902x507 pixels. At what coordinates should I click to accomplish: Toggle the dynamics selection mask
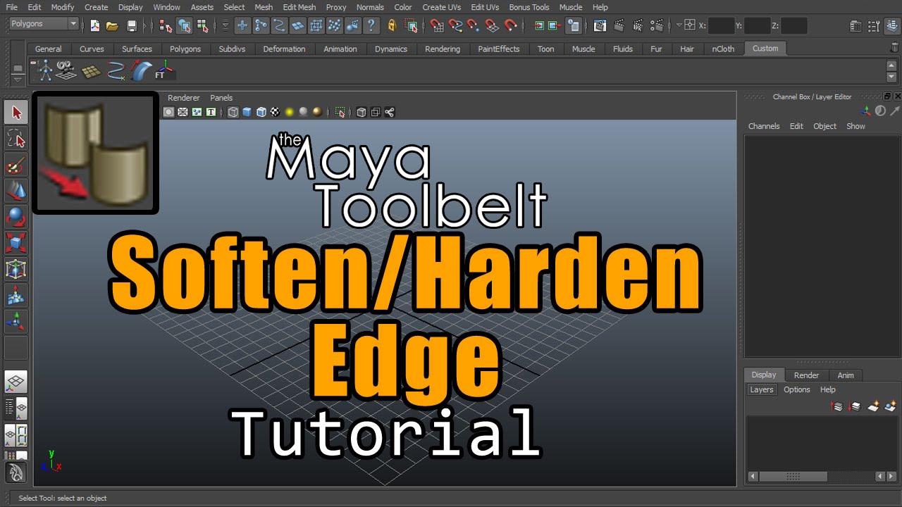(335, 26)
